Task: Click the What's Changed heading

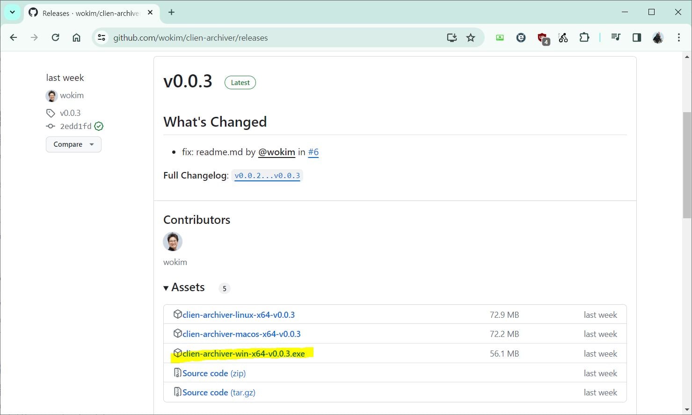Action: pyautogui.click(x=215, y=122)
